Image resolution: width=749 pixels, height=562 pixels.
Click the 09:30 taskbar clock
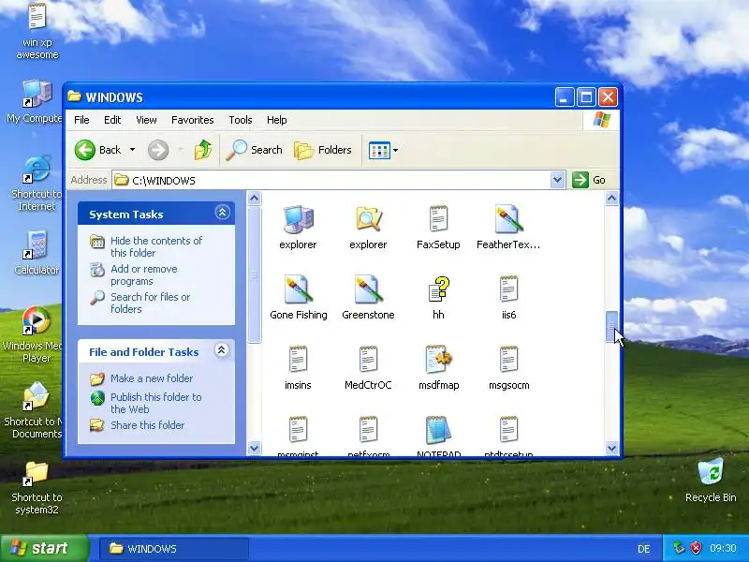point(723,548)
